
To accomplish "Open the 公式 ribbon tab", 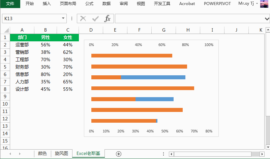I will point(89,4).
